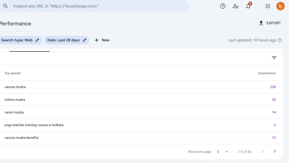
Task: Click the search magnifier icon
Action: tap(5, 6)
